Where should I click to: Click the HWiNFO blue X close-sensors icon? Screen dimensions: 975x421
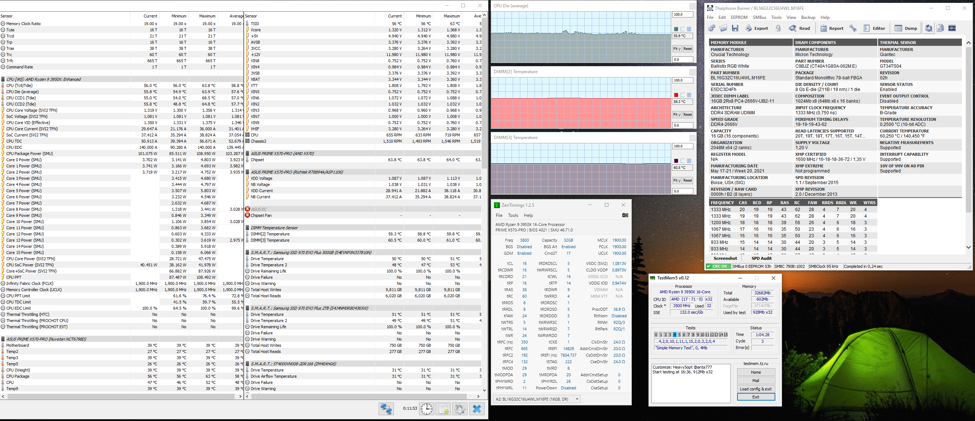[477, 409]
